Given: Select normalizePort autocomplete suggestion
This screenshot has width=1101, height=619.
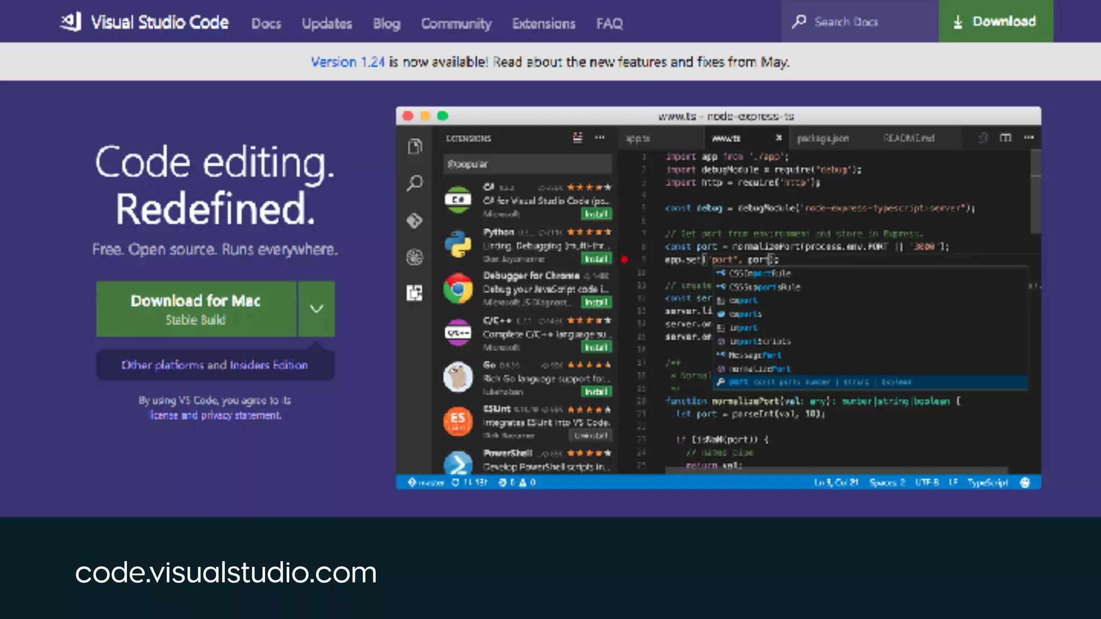Looking at the screenshot, I should pos(870,369).
